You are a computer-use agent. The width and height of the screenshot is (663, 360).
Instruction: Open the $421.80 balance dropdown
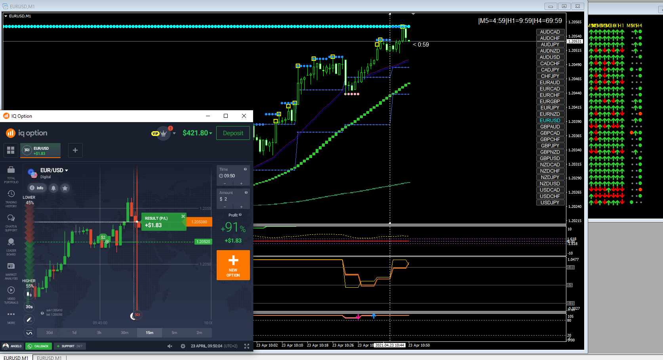197,133
